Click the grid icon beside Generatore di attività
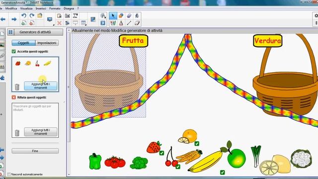 [11, 32]
